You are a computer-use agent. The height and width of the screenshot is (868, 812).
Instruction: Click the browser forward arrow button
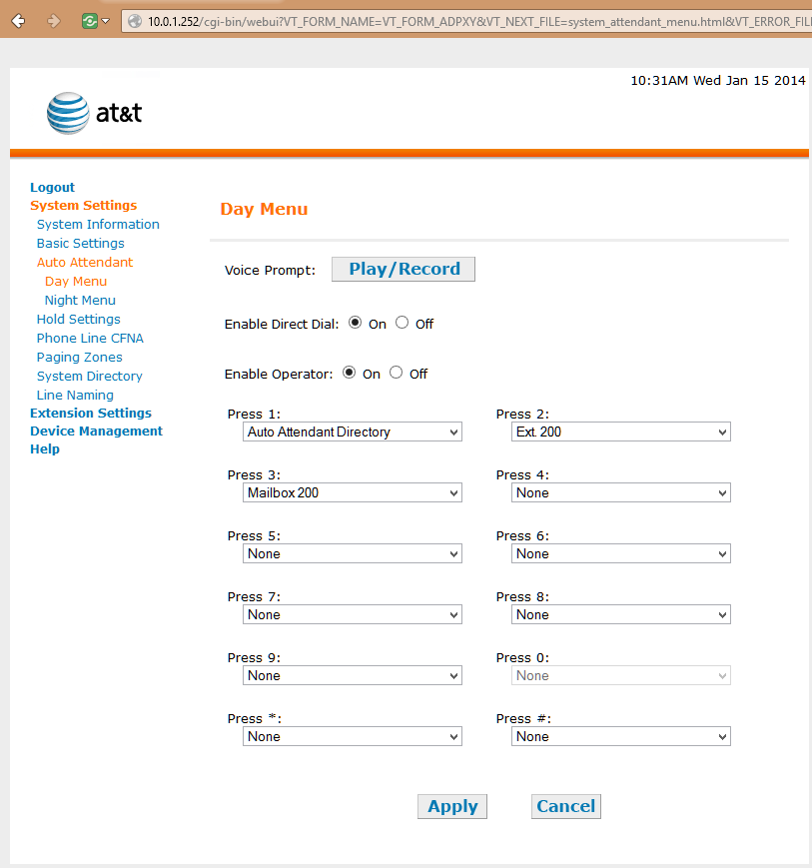tap(54, 20)
